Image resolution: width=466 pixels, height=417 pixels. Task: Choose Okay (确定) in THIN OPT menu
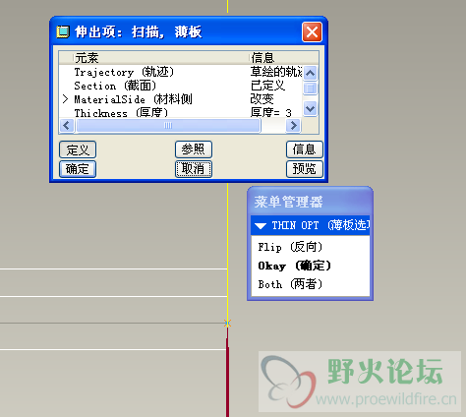294,266
